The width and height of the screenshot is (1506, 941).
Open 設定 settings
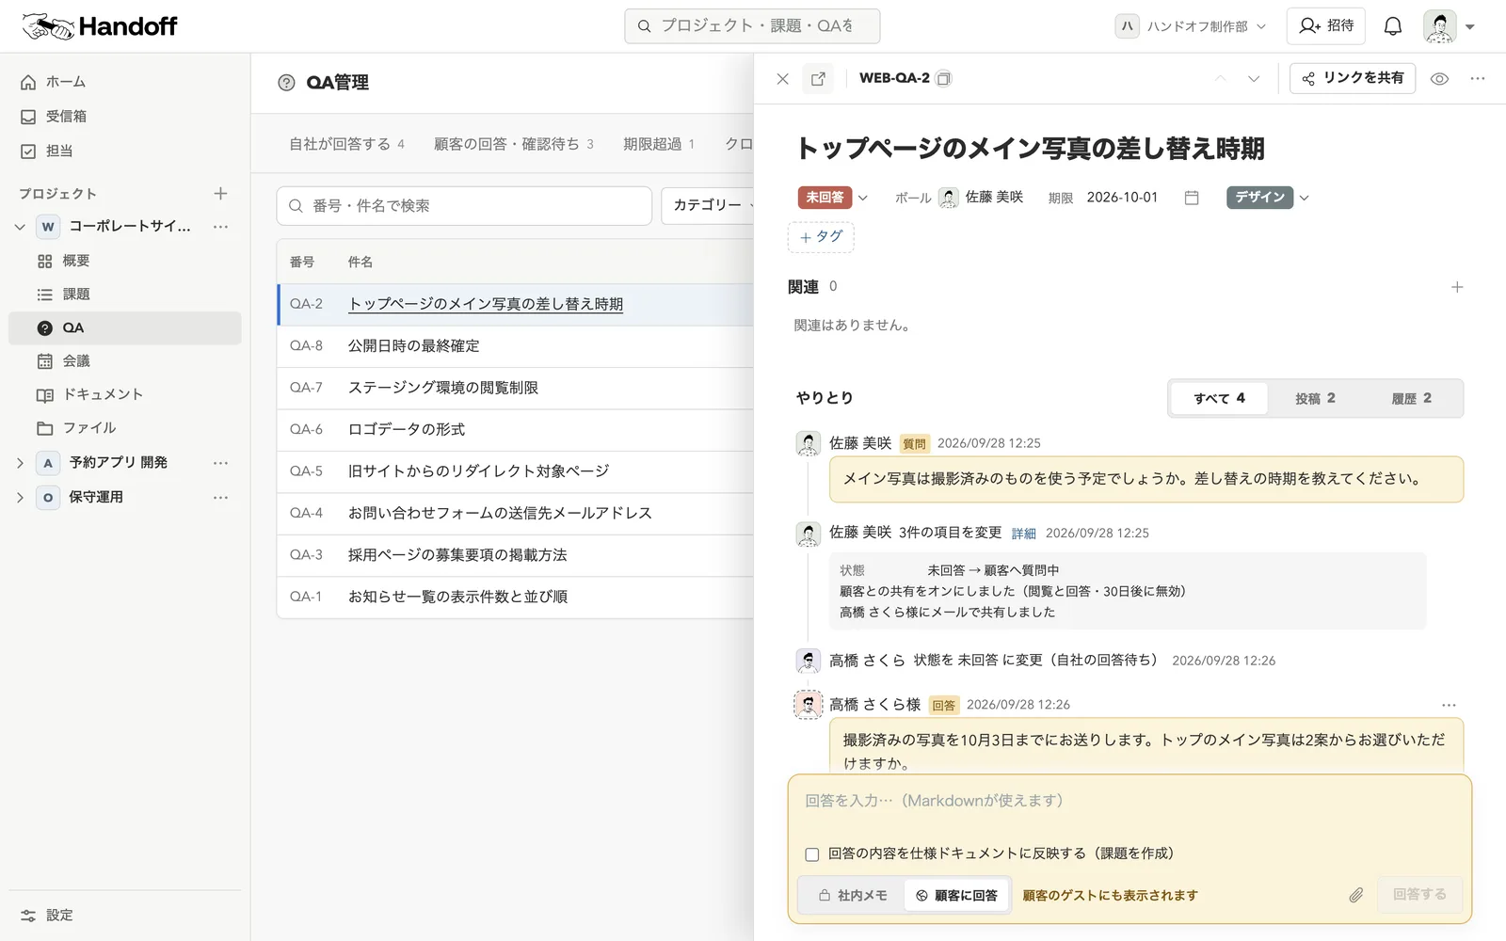coord(125,916)
